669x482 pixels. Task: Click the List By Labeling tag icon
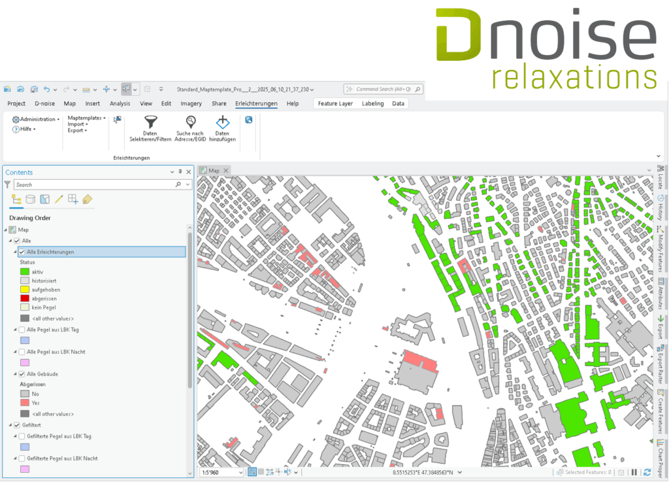[88, 199]
